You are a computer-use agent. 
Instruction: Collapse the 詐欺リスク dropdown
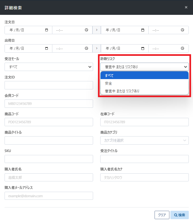pyautogui.click(x=145, y=67)
